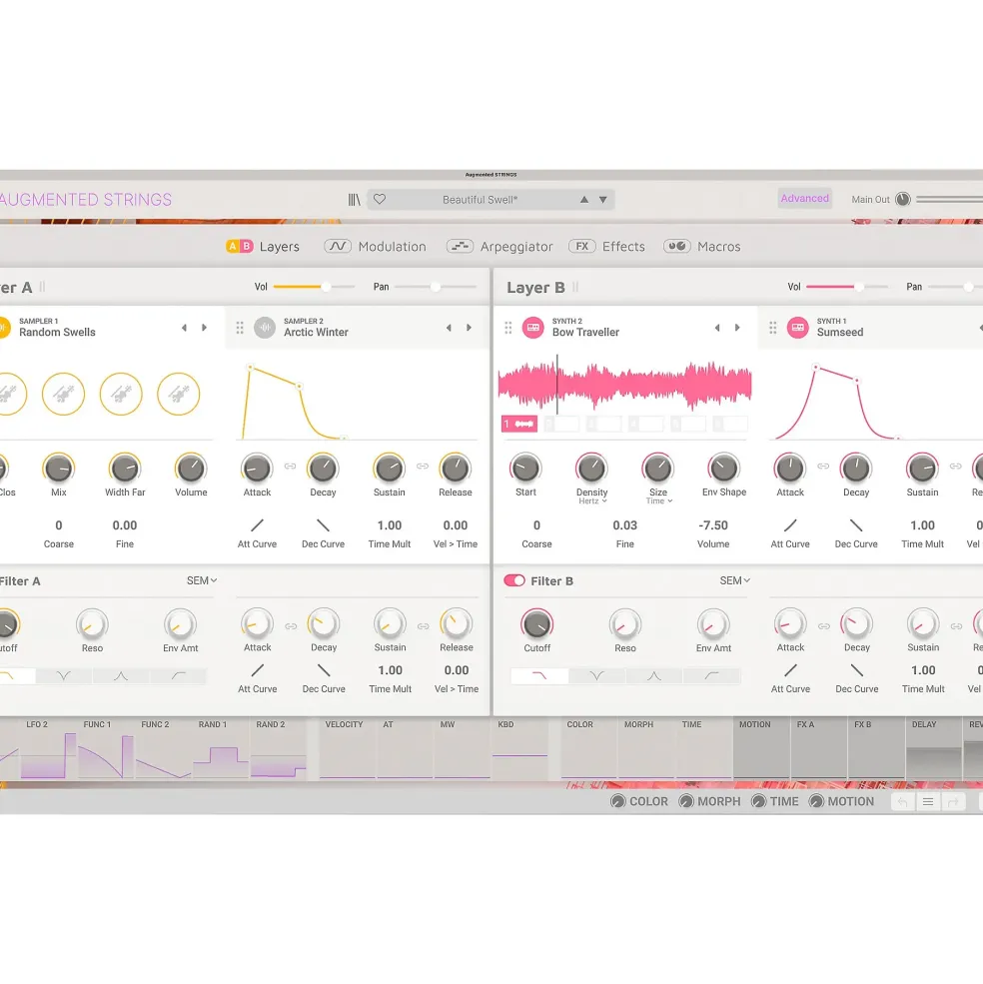983x984 pixels.
Task: Open the preset browser library icon
Action: tap(354, 200)
